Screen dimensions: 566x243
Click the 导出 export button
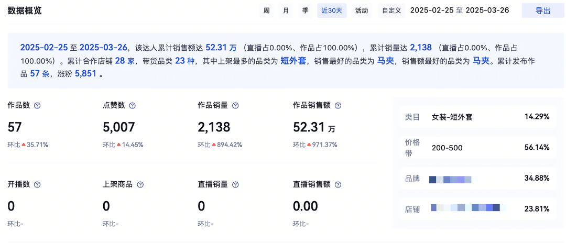click(x=543, y=10)
